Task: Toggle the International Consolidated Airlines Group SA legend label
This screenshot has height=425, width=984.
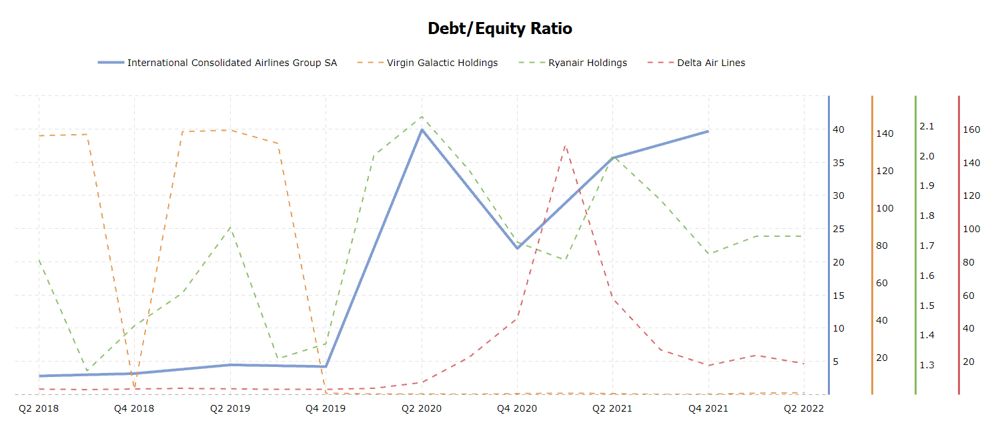Action: 232,63
